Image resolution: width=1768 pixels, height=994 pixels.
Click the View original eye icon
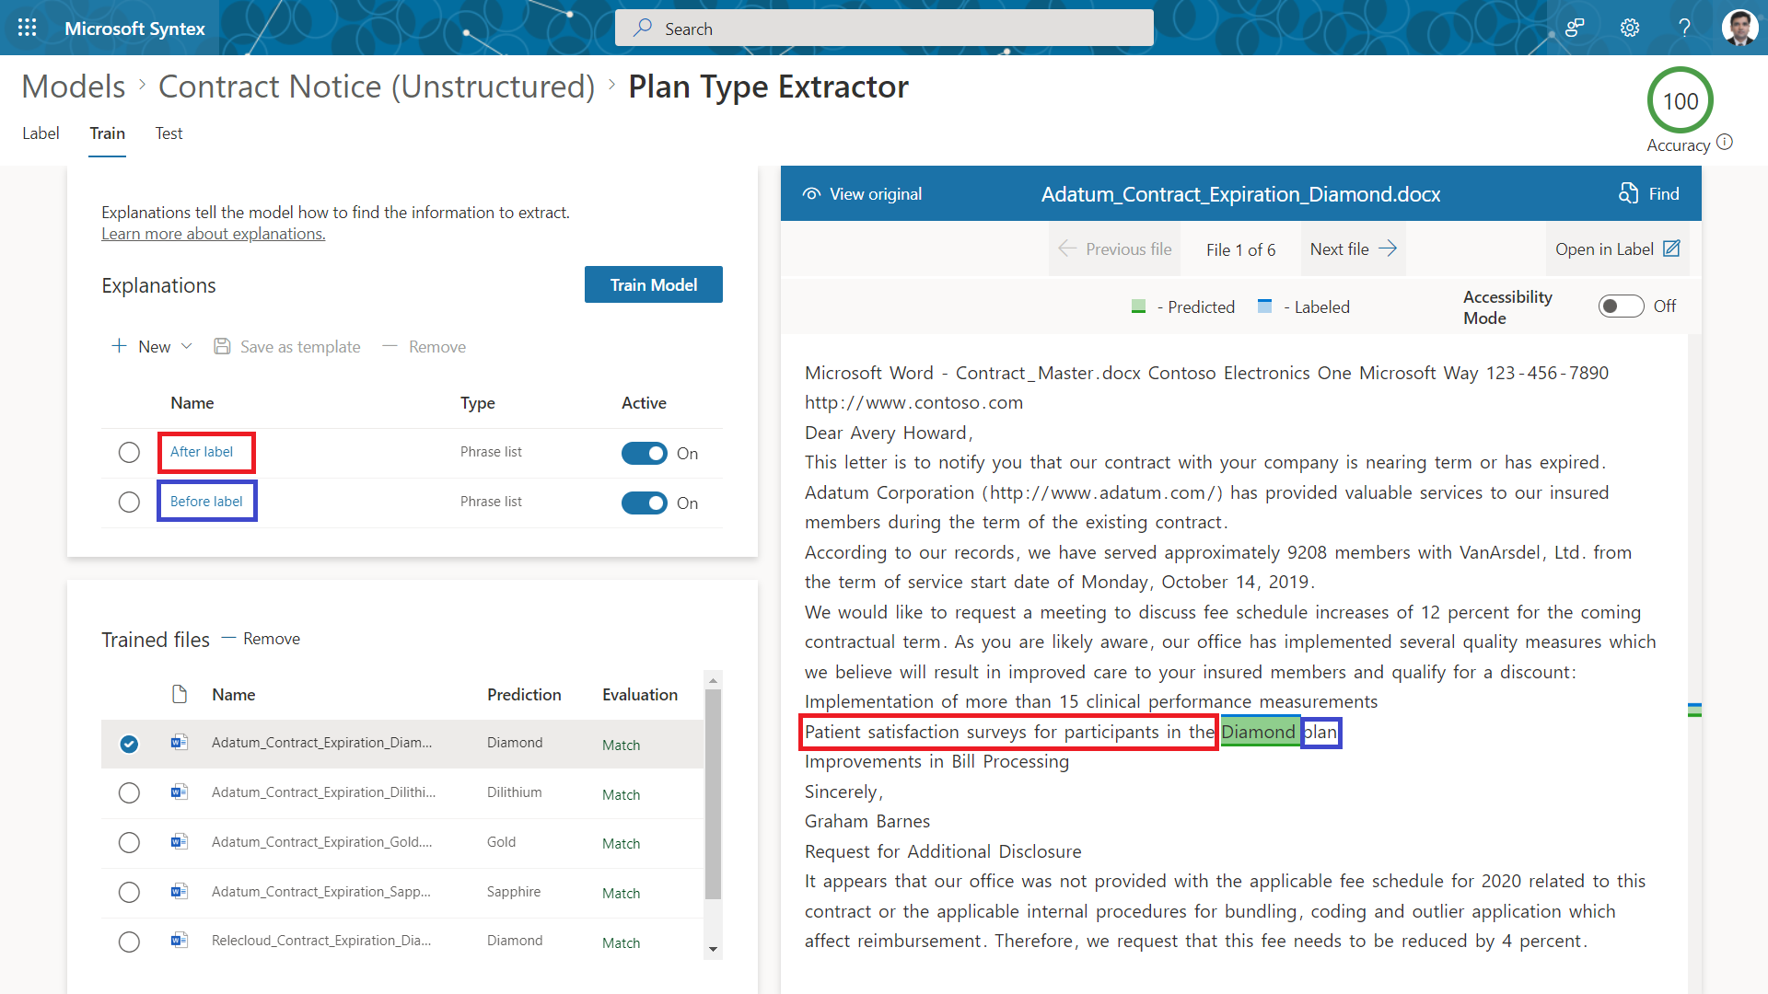811,194
